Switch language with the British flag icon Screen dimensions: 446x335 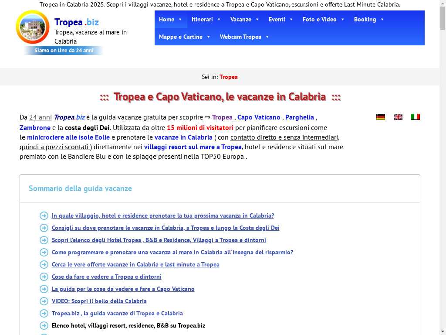[398, 117]
